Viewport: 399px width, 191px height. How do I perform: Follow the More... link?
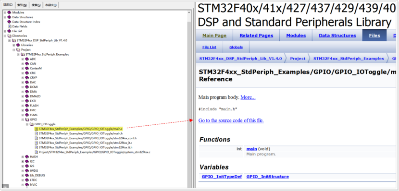pos(248,97)
